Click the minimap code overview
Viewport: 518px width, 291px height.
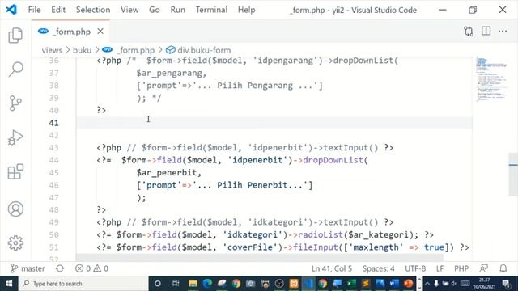[x=491, y=79]
